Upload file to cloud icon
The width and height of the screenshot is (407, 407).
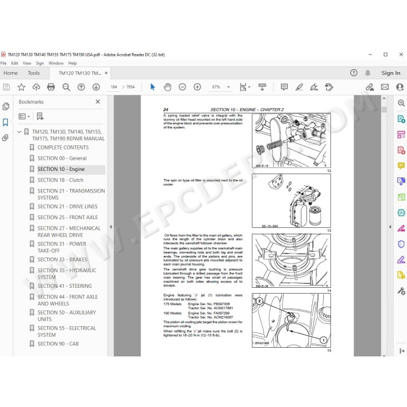click(36, 87)
